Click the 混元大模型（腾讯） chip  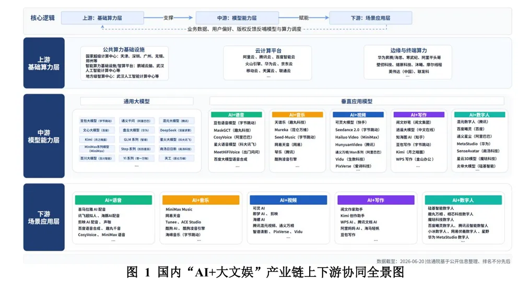click(x=176, y=121)
